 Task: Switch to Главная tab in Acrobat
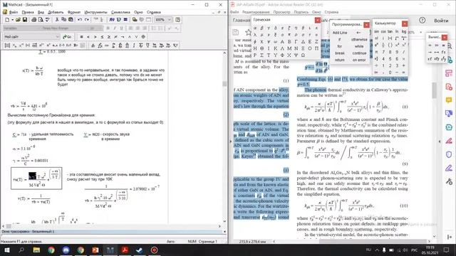point(242,21)
